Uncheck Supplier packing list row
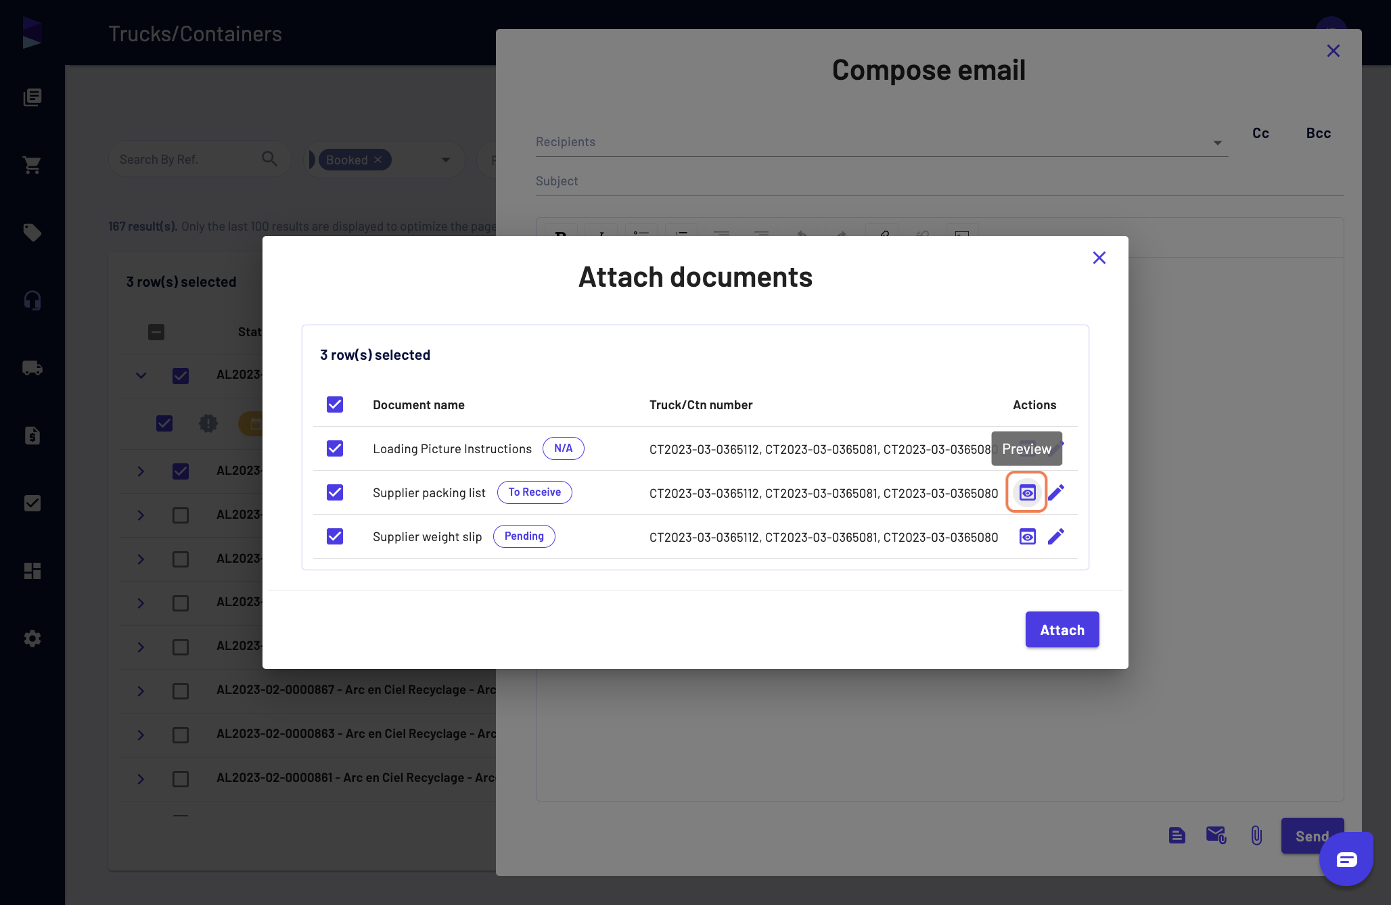 point(335,492)
